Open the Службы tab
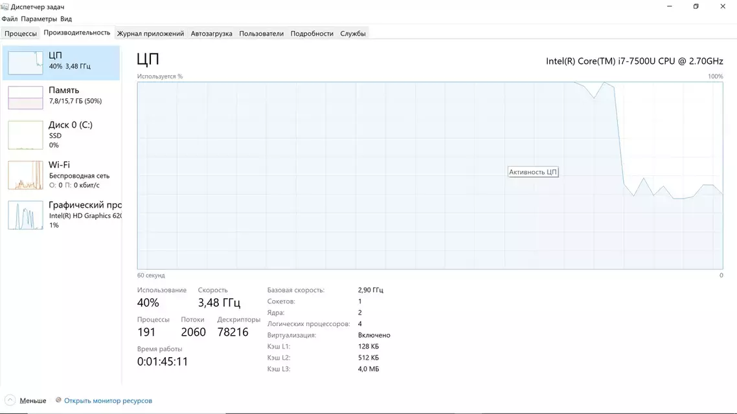 click(353, 34)
